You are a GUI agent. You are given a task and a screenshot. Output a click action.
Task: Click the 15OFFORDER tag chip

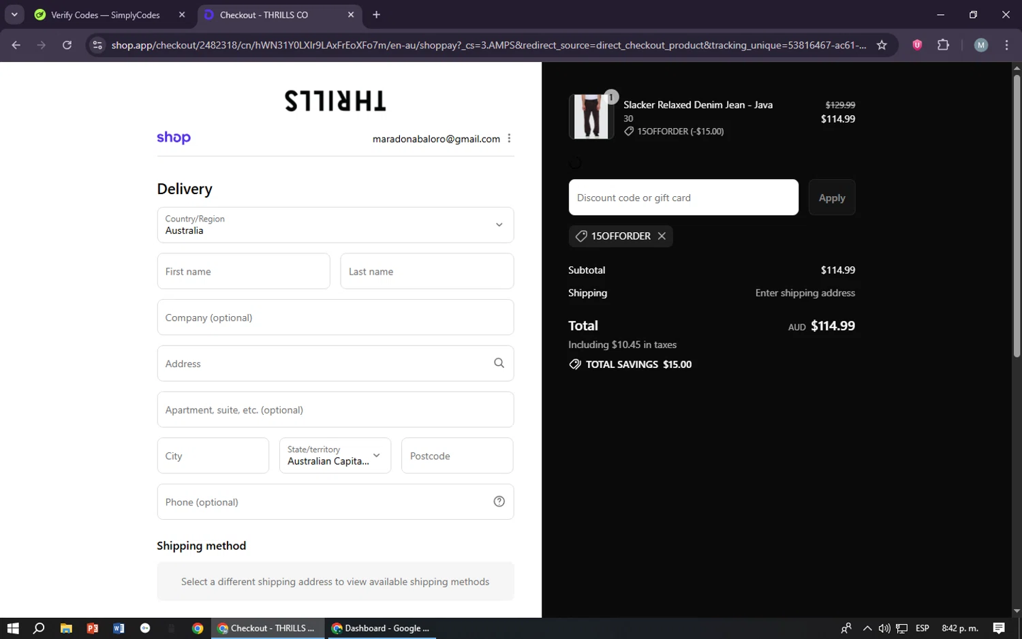(x=621, y=236)
